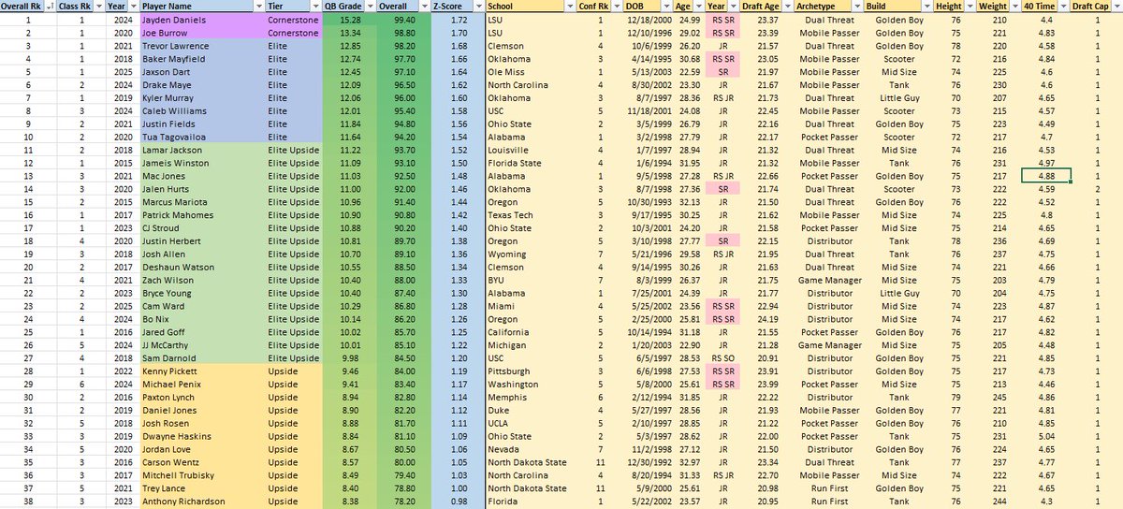Open the Draft Cap column filter dropdown

coord(1117,6)
